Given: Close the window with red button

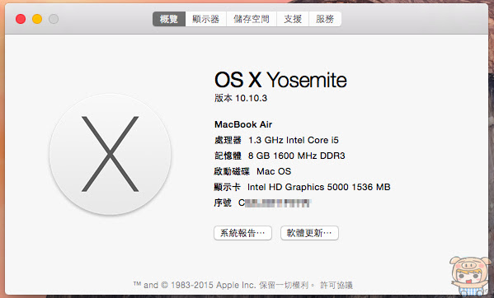Looking at the screenshot, I should (x=21, y=19).
